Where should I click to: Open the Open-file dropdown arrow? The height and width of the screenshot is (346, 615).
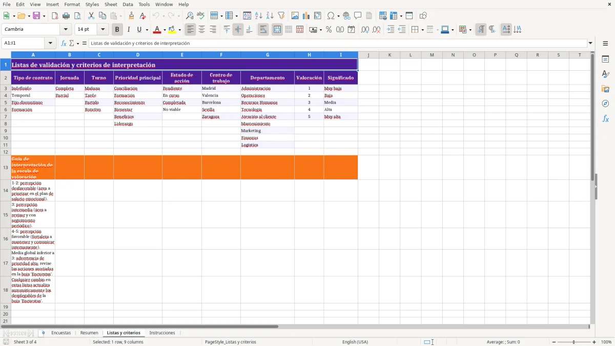28,16
